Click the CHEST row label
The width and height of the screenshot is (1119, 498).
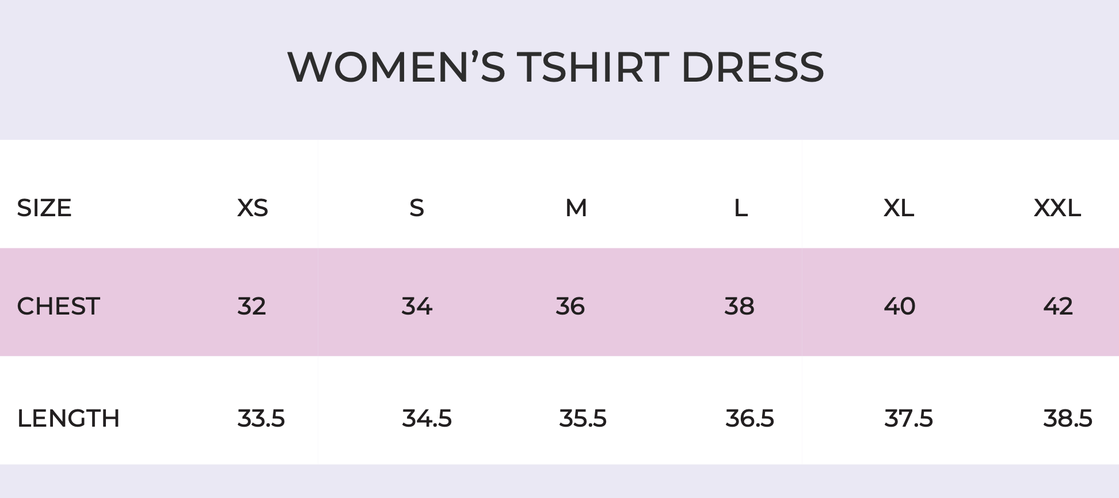[59, 306]
